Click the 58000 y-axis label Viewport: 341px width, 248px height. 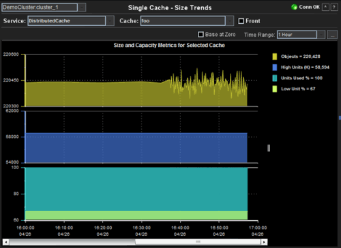click(12, 137)
